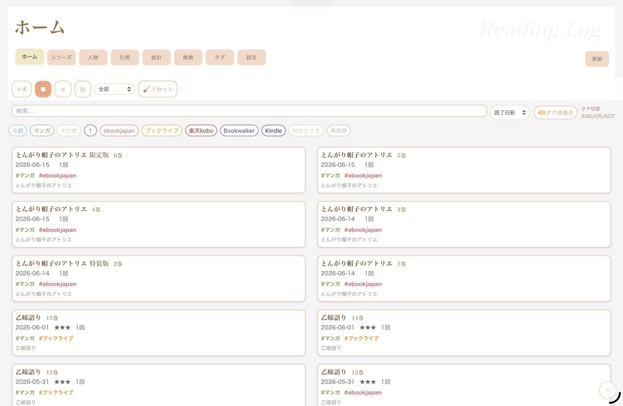Open the 設定 tab
This screenshot has width=623, height=406.
(251, 57)
